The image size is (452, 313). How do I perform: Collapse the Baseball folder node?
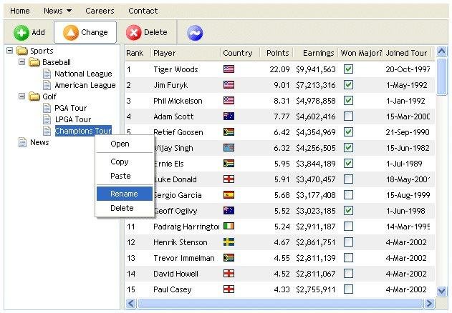[22, 62]
